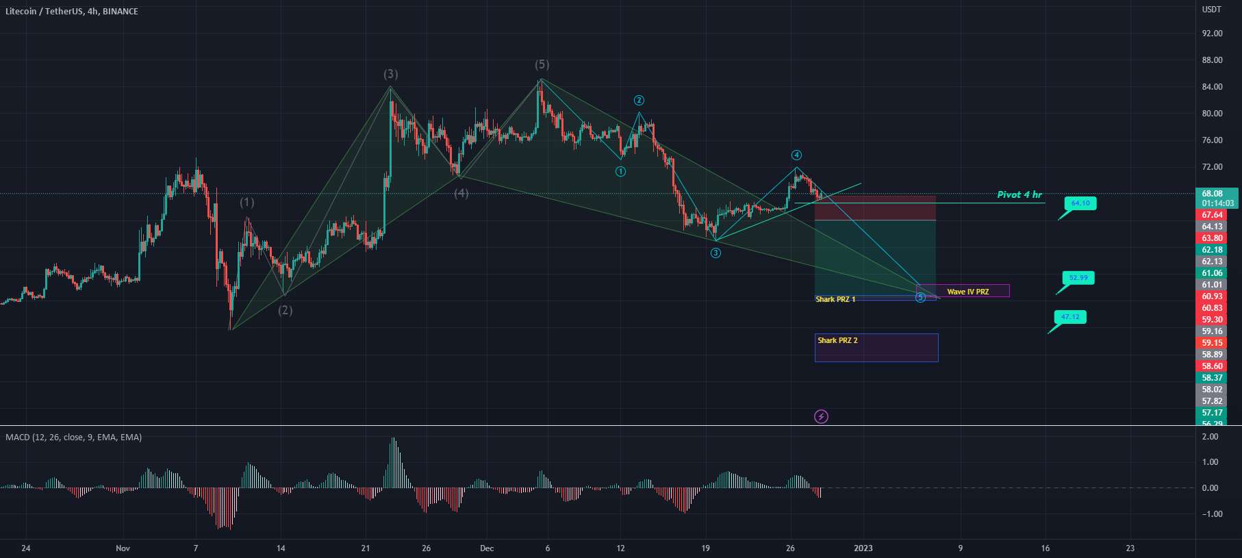Click the 67.64 price axis label
1242x558 pixels.
(1212, 215)
